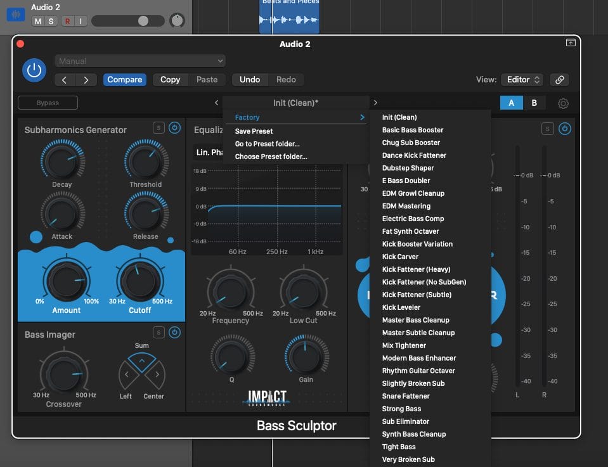Go to next preset arrow
The image size is (608, 467).
(x=375, y=103)
